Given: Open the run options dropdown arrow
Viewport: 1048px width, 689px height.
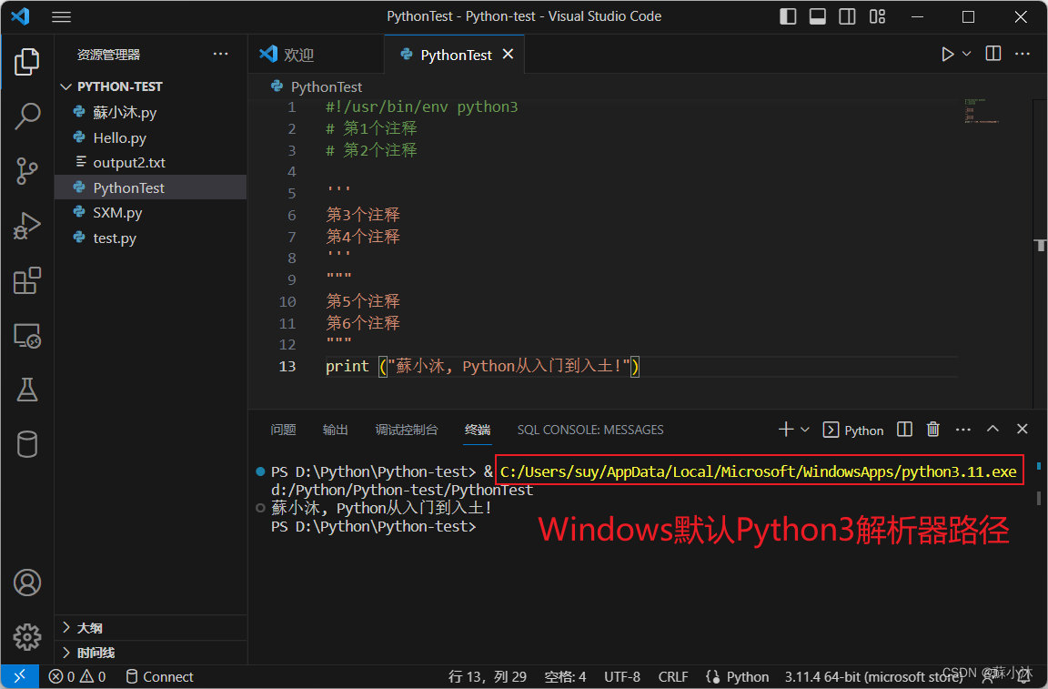Looking at the screenshot, I should tap(966, 54).
